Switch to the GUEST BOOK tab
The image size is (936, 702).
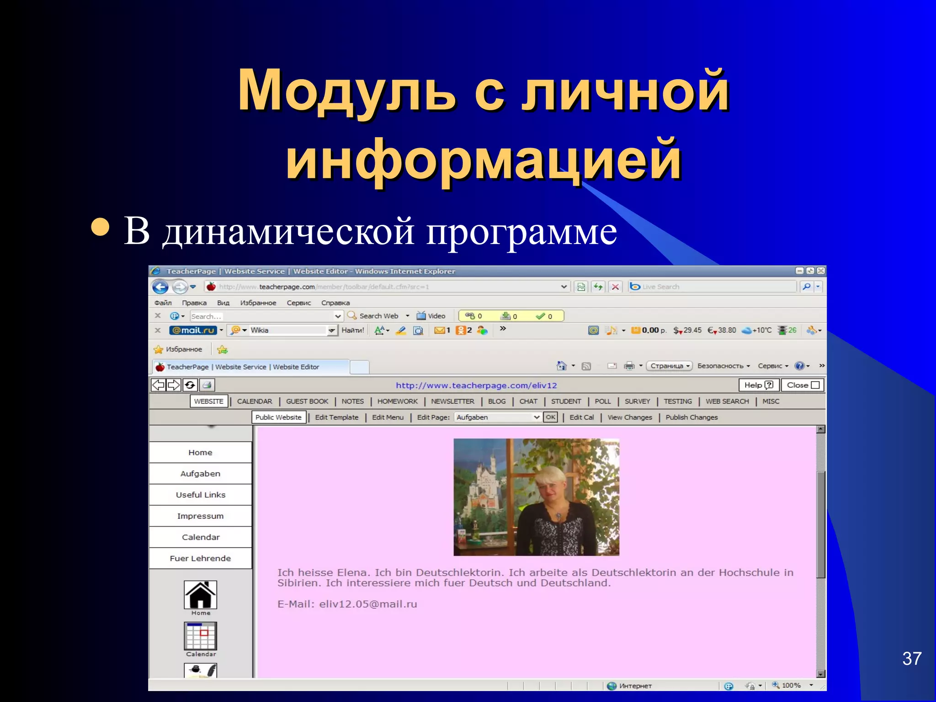tap(307, 401)
